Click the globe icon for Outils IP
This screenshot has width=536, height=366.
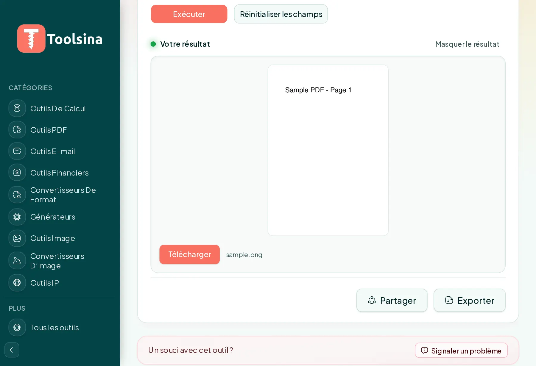pos(17,283)
